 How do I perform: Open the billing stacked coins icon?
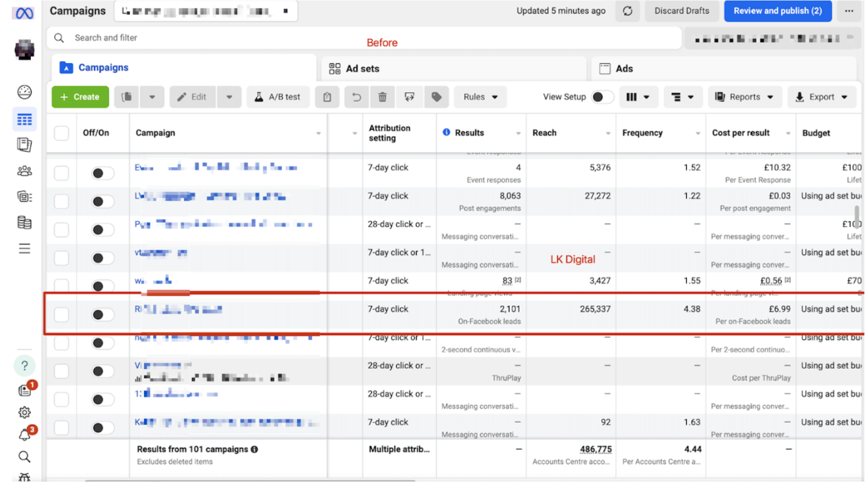tap(24, 223)
